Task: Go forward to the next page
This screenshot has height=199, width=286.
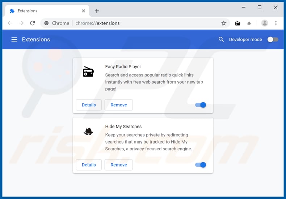Action: click(x=21, y=23)
